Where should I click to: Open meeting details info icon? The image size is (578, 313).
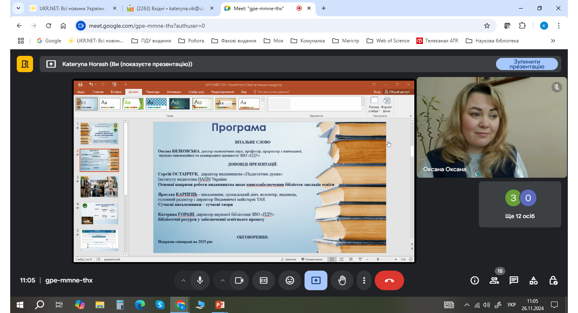pyautogui.click(x=475, y=280)
